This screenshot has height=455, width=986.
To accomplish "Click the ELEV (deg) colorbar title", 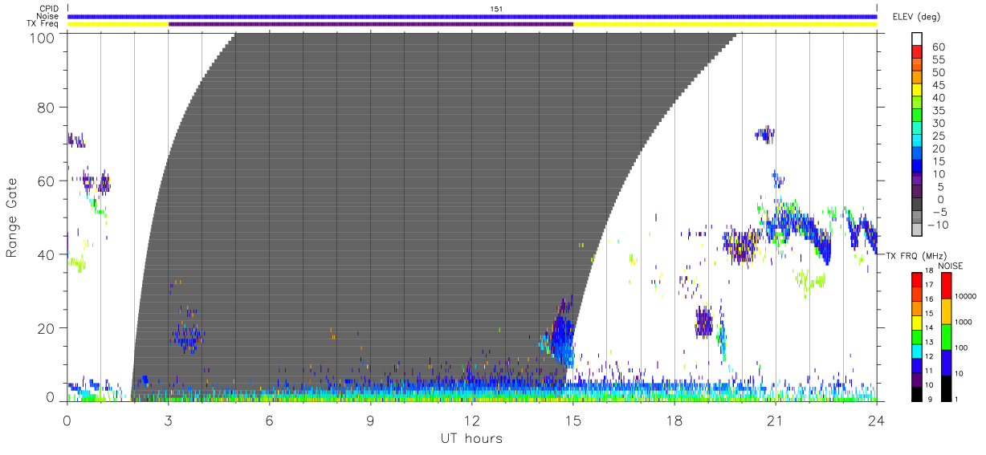I will tap(916, 16).
